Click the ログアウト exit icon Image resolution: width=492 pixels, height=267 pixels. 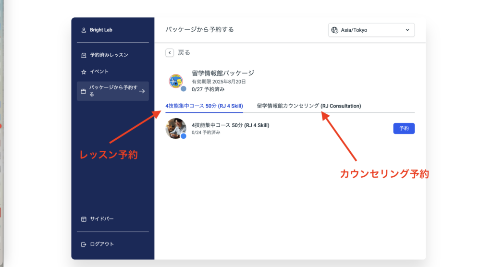[x=84, y=244]
